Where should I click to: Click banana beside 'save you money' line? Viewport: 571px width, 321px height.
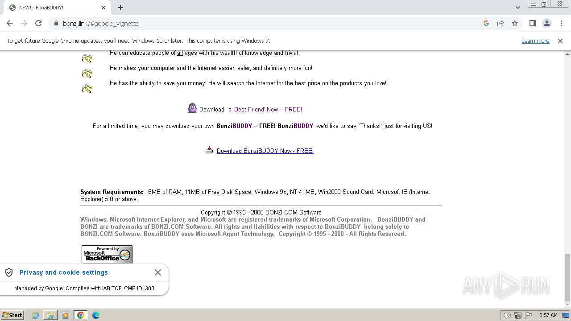[x=87, y=89]
